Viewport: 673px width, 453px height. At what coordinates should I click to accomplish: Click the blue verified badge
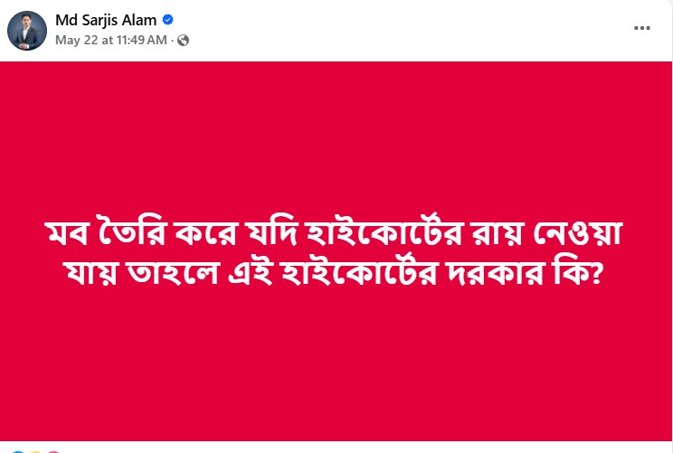168,20
